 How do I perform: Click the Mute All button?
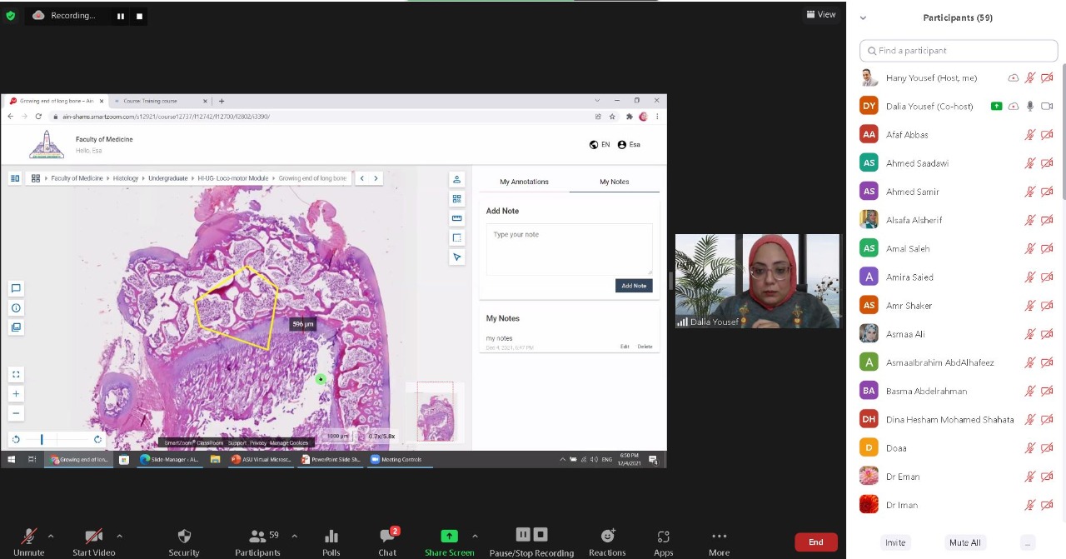964,542
